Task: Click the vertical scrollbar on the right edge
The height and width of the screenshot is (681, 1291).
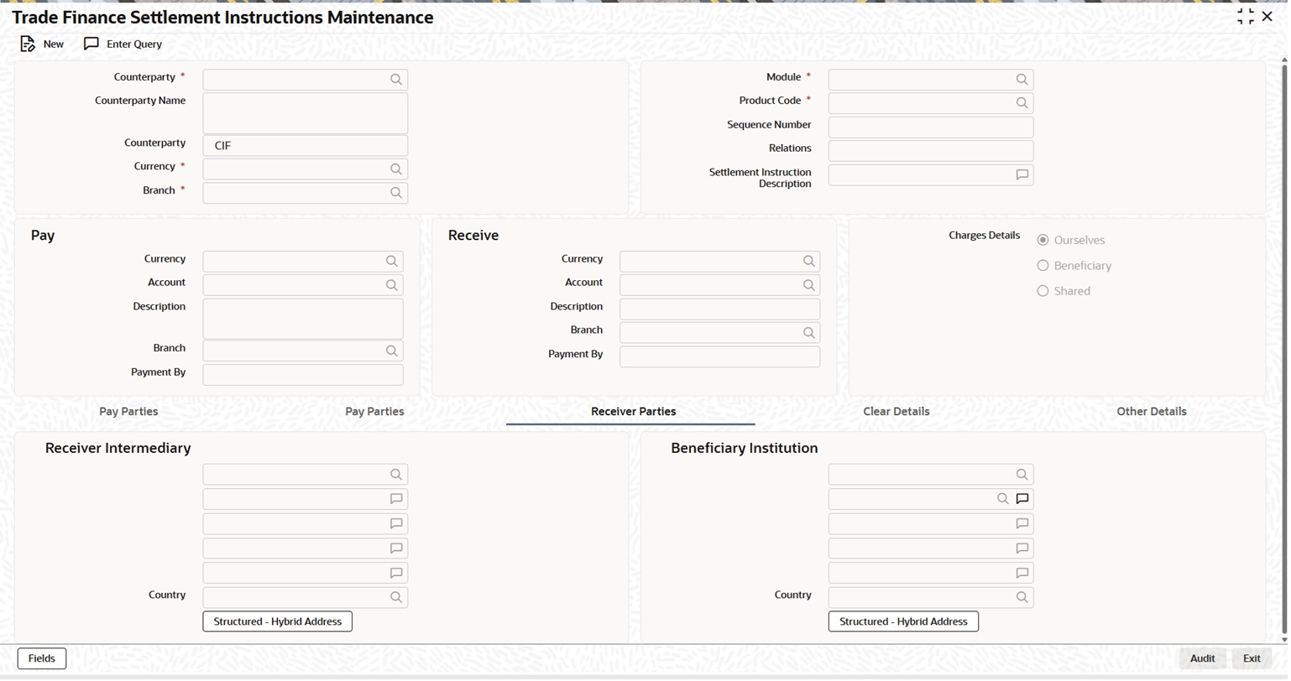Action: click(1283, 349)
